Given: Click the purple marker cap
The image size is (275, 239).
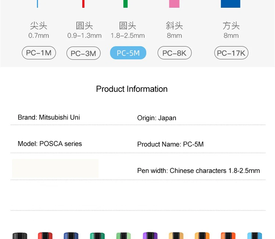Looking at the screenshot, I should 150,236.
